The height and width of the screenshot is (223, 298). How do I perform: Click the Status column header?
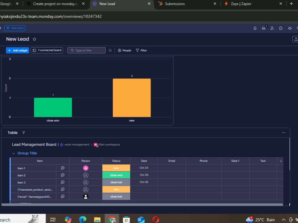[116, 161]
